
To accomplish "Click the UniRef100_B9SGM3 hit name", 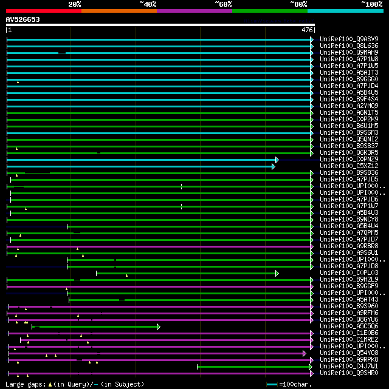I will [x=349, y=133].
